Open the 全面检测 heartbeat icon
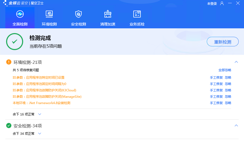 20,14
